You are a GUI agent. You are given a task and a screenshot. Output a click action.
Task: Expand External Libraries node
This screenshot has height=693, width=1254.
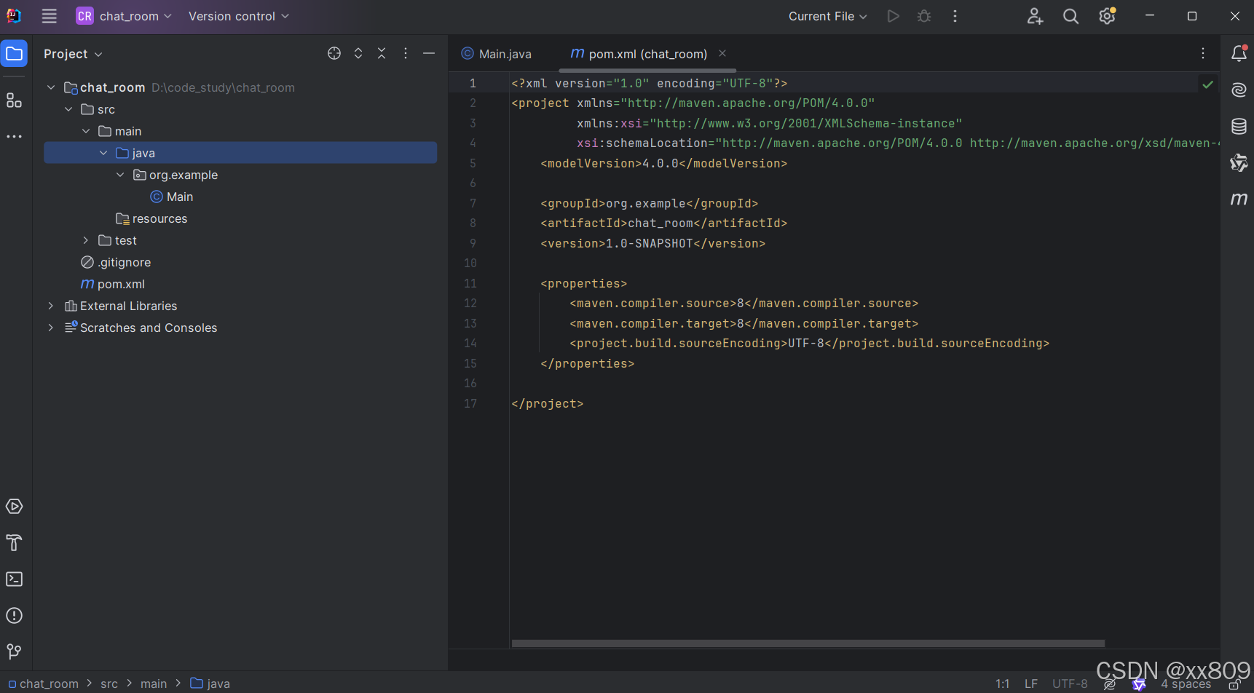click(51, 306)
